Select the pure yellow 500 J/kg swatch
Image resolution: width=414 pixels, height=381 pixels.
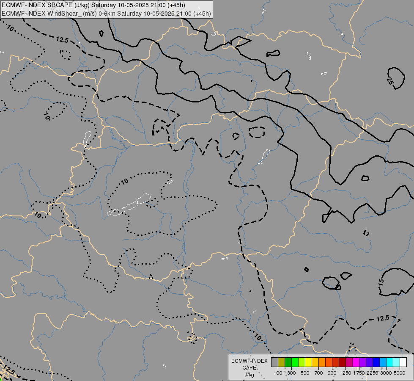[308, 362]
